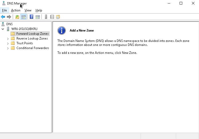The height and width of the screenshot is (139, 199).
Task: Select the WIN-2ISUSQIBKRU server name
Action: [24, 29]
